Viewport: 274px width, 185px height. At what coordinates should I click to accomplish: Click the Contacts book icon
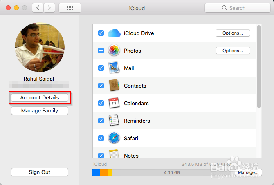tap(114, 85)
